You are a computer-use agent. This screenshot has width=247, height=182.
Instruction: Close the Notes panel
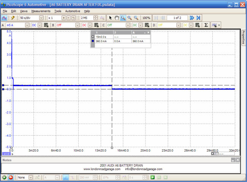click(x=237, y=160)
